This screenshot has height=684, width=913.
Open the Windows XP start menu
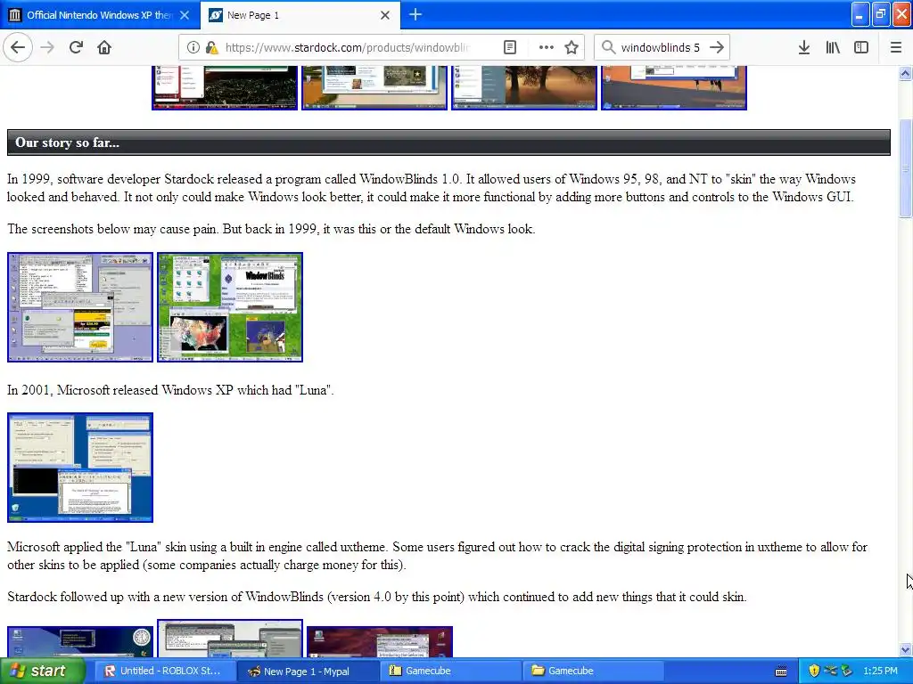(x=42, y=671)
